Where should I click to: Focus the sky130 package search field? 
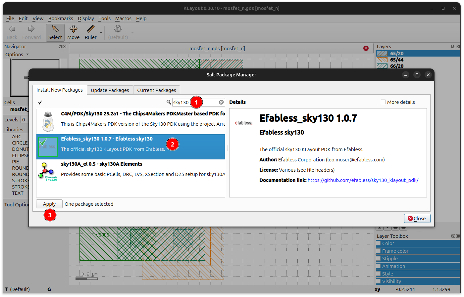pyautogui.click(x=198, y=103)
